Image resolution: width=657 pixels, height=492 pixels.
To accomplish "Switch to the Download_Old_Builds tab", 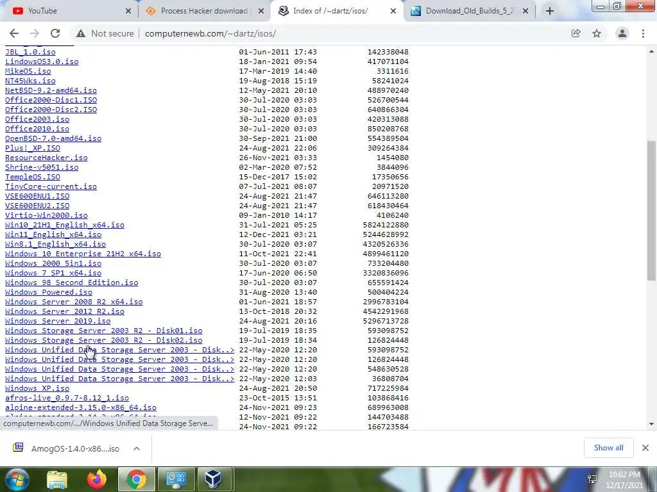I will pyautogui.click(x=470, y=11).
